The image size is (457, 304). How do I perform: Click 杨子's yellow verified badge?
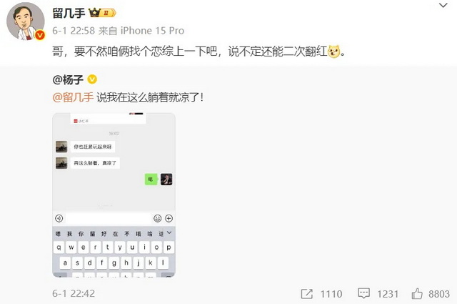(x=92, y=79)
